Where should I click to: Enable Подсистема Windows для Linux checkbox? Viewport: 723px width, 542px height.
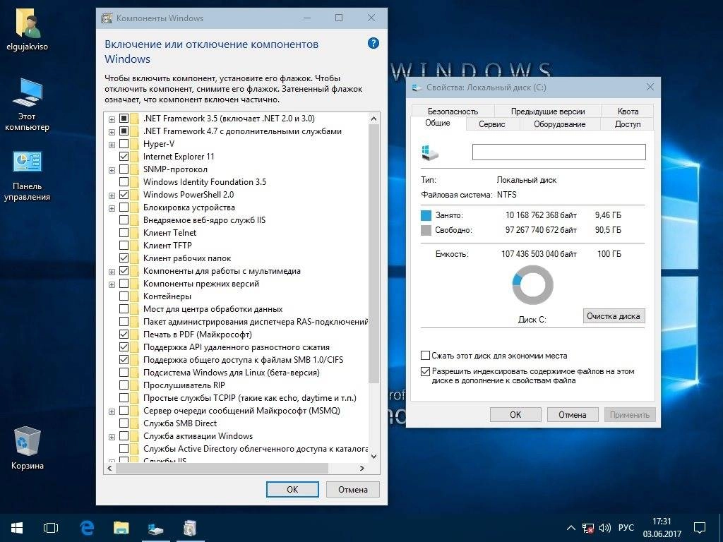[x=124, y=373]
